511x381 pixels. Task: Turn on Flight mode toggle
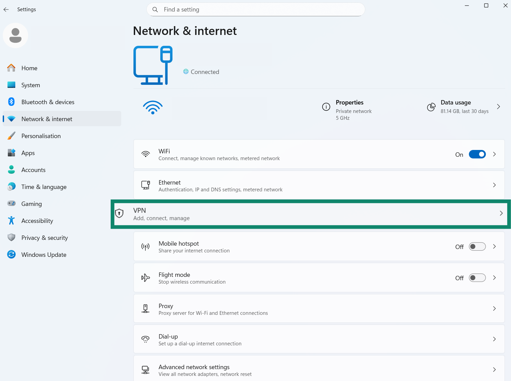(x=477, y=278)
